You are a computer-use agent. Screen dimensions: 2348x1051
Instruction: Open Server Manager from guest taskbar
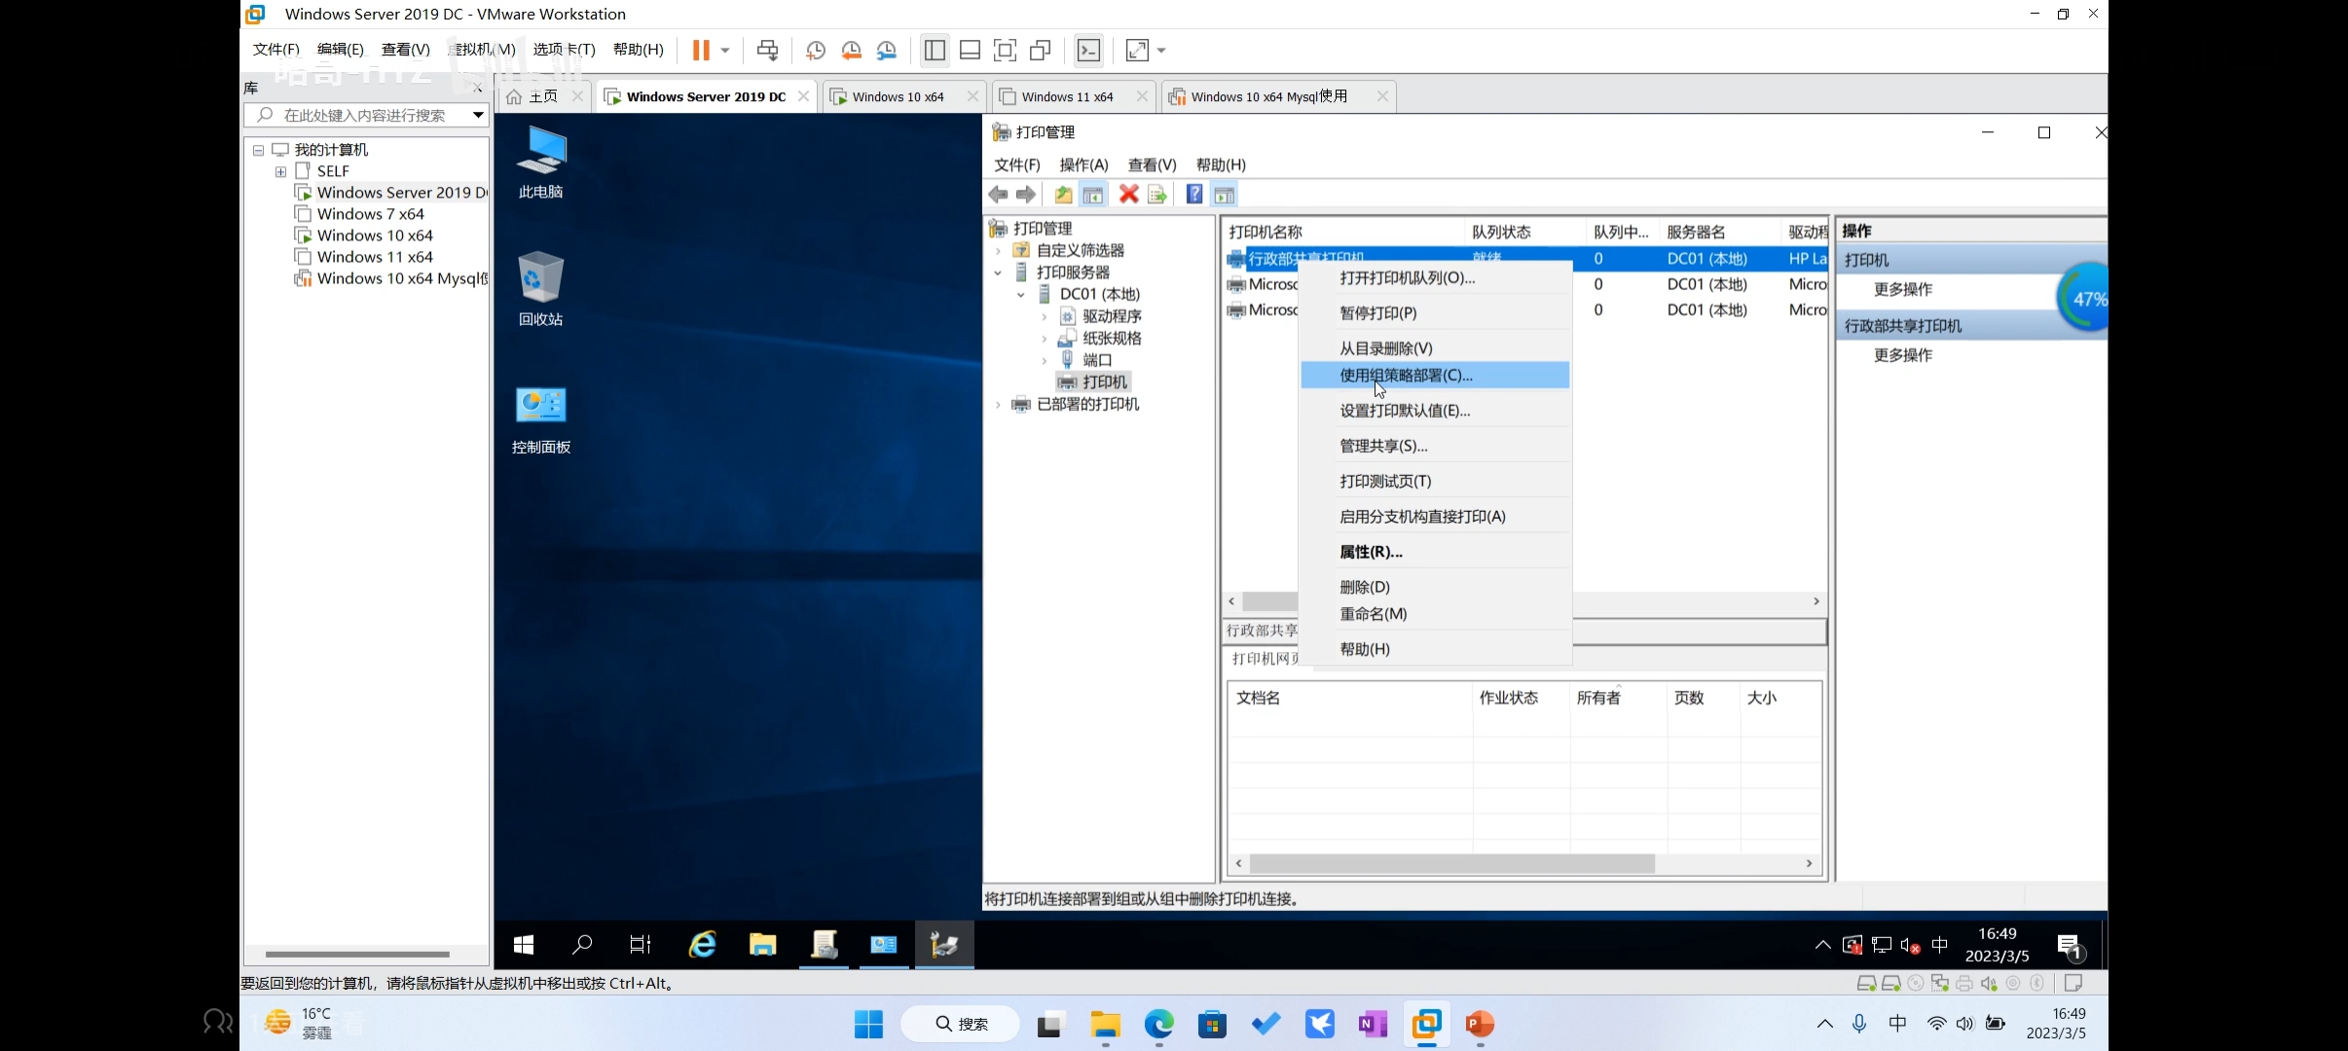click(825, 944)
